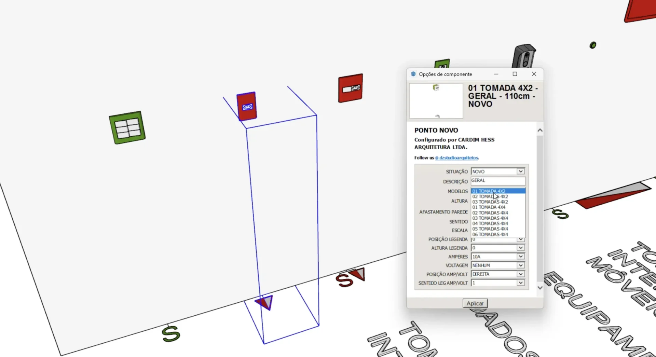Viewport: 656px width, 357px height.
Task: Click the scrollbar down arrow in options panel
Action: tap(540, 288)
